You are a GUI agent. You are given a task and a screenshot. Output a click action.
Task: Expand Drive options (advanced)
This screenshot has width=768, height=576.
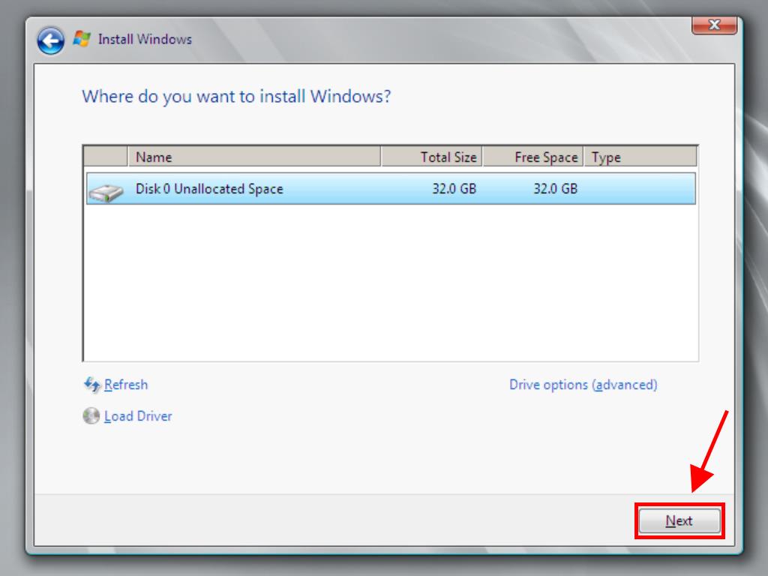(583, 385)
